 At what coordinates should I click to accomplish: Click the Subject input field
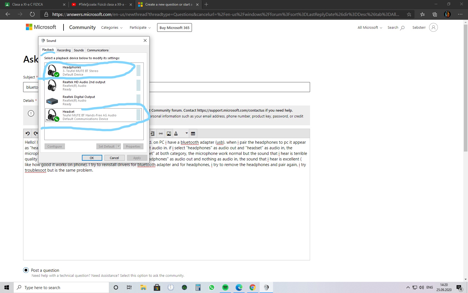tap(167, 87)
